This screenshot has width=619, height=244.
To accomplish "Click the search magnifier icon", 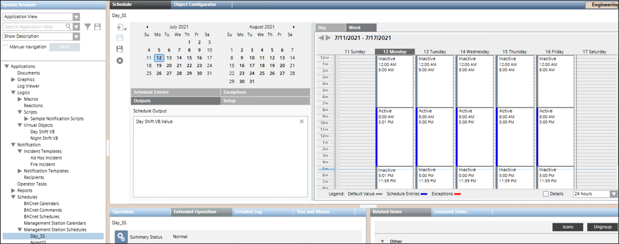I will pyautogui.click(x=68, y=26).
